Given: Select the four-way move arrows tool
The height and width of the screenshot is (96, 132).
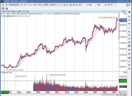Looking at the screenshot, I should tap(129, 24).
